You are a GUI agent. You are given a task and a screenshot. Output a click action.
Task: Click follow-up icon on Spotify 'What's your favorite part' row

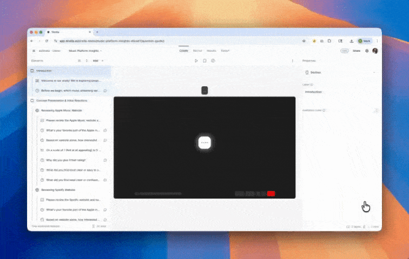click(x=105, y=209)
